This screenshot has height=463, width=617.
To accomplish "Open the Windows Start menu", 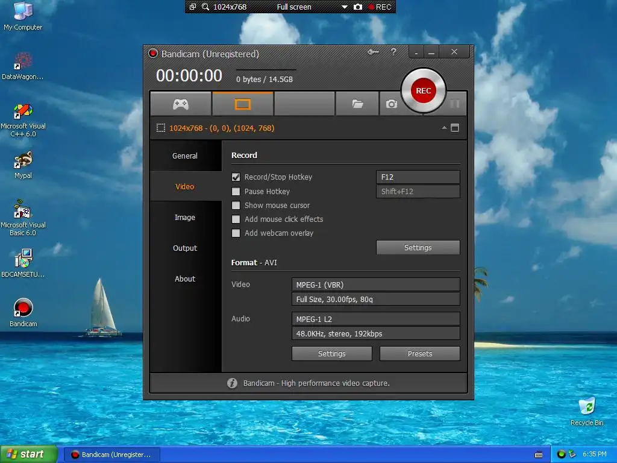I will [x=29, y=454].
